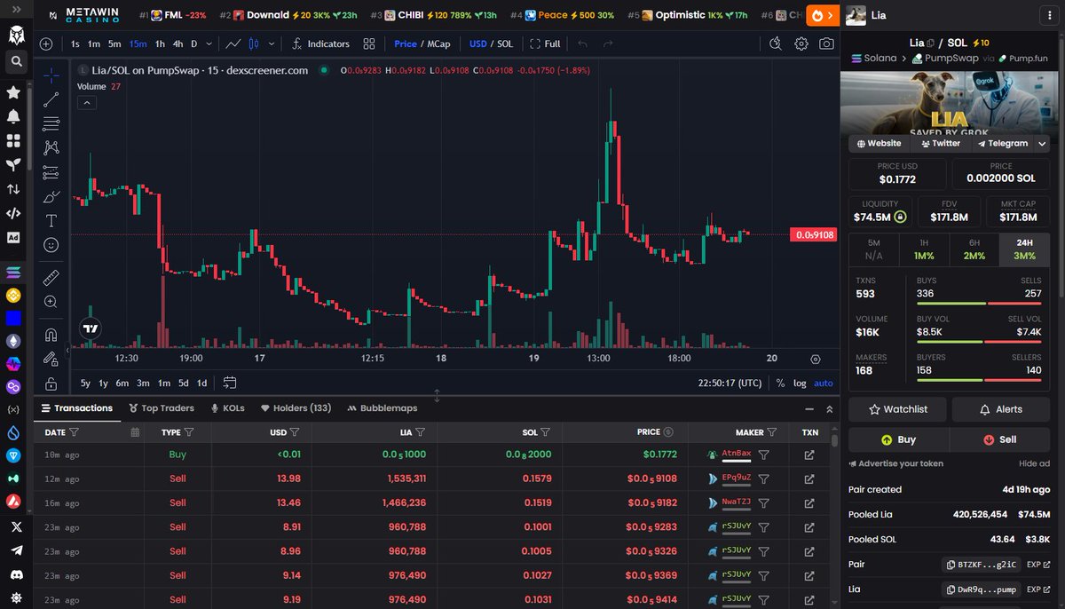Expand more social links chevron

tap(1042, 143)
